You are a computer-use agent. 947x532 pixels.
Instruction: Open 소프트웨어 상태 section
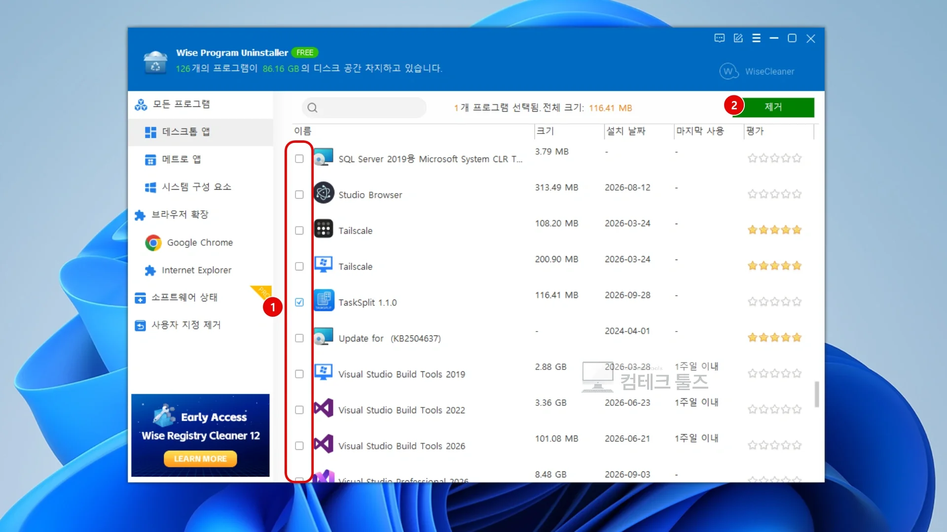pyautogui.click(x=176, y=298)
